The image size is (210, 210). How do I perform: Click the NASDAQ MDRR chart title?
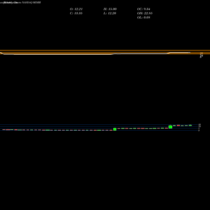tap(31, 3)
